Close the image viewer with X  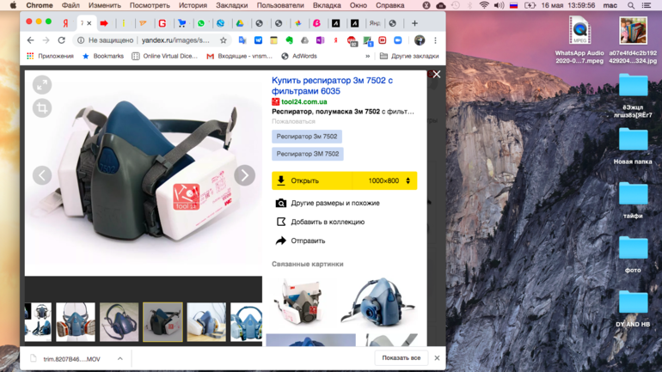click(437, 74)
